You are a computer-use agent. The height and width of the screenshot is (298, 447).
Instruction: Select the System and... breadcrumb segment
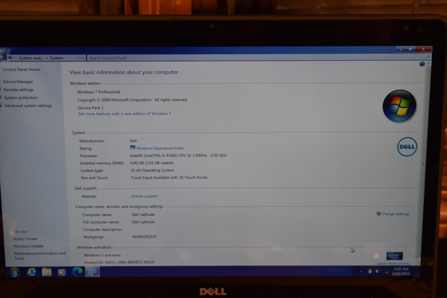pyautogui.click(x=31, y=58)
